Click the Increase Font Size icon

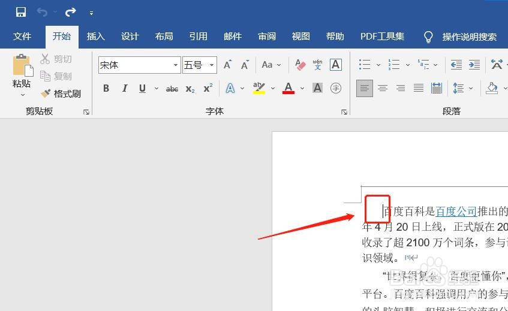(x=228, y=65)
